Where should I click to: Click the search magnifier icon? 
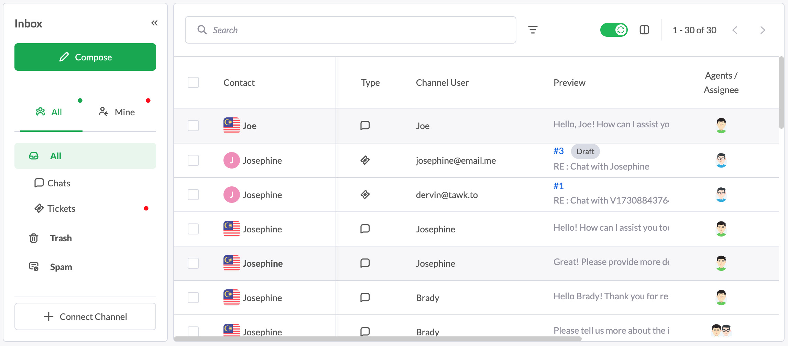pyautogui.click(x=202, y=30)
